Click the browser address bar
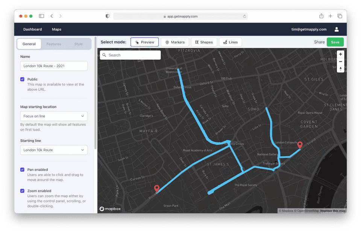 180,16
